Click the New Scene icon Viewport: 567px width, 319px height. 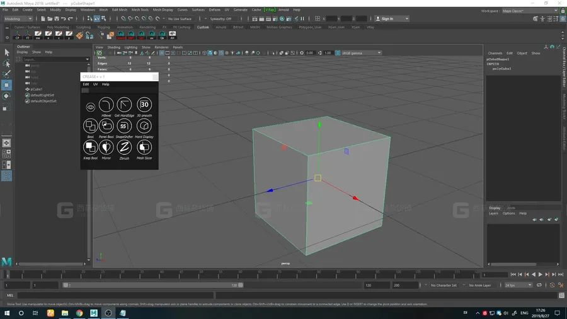click(43, 19)
